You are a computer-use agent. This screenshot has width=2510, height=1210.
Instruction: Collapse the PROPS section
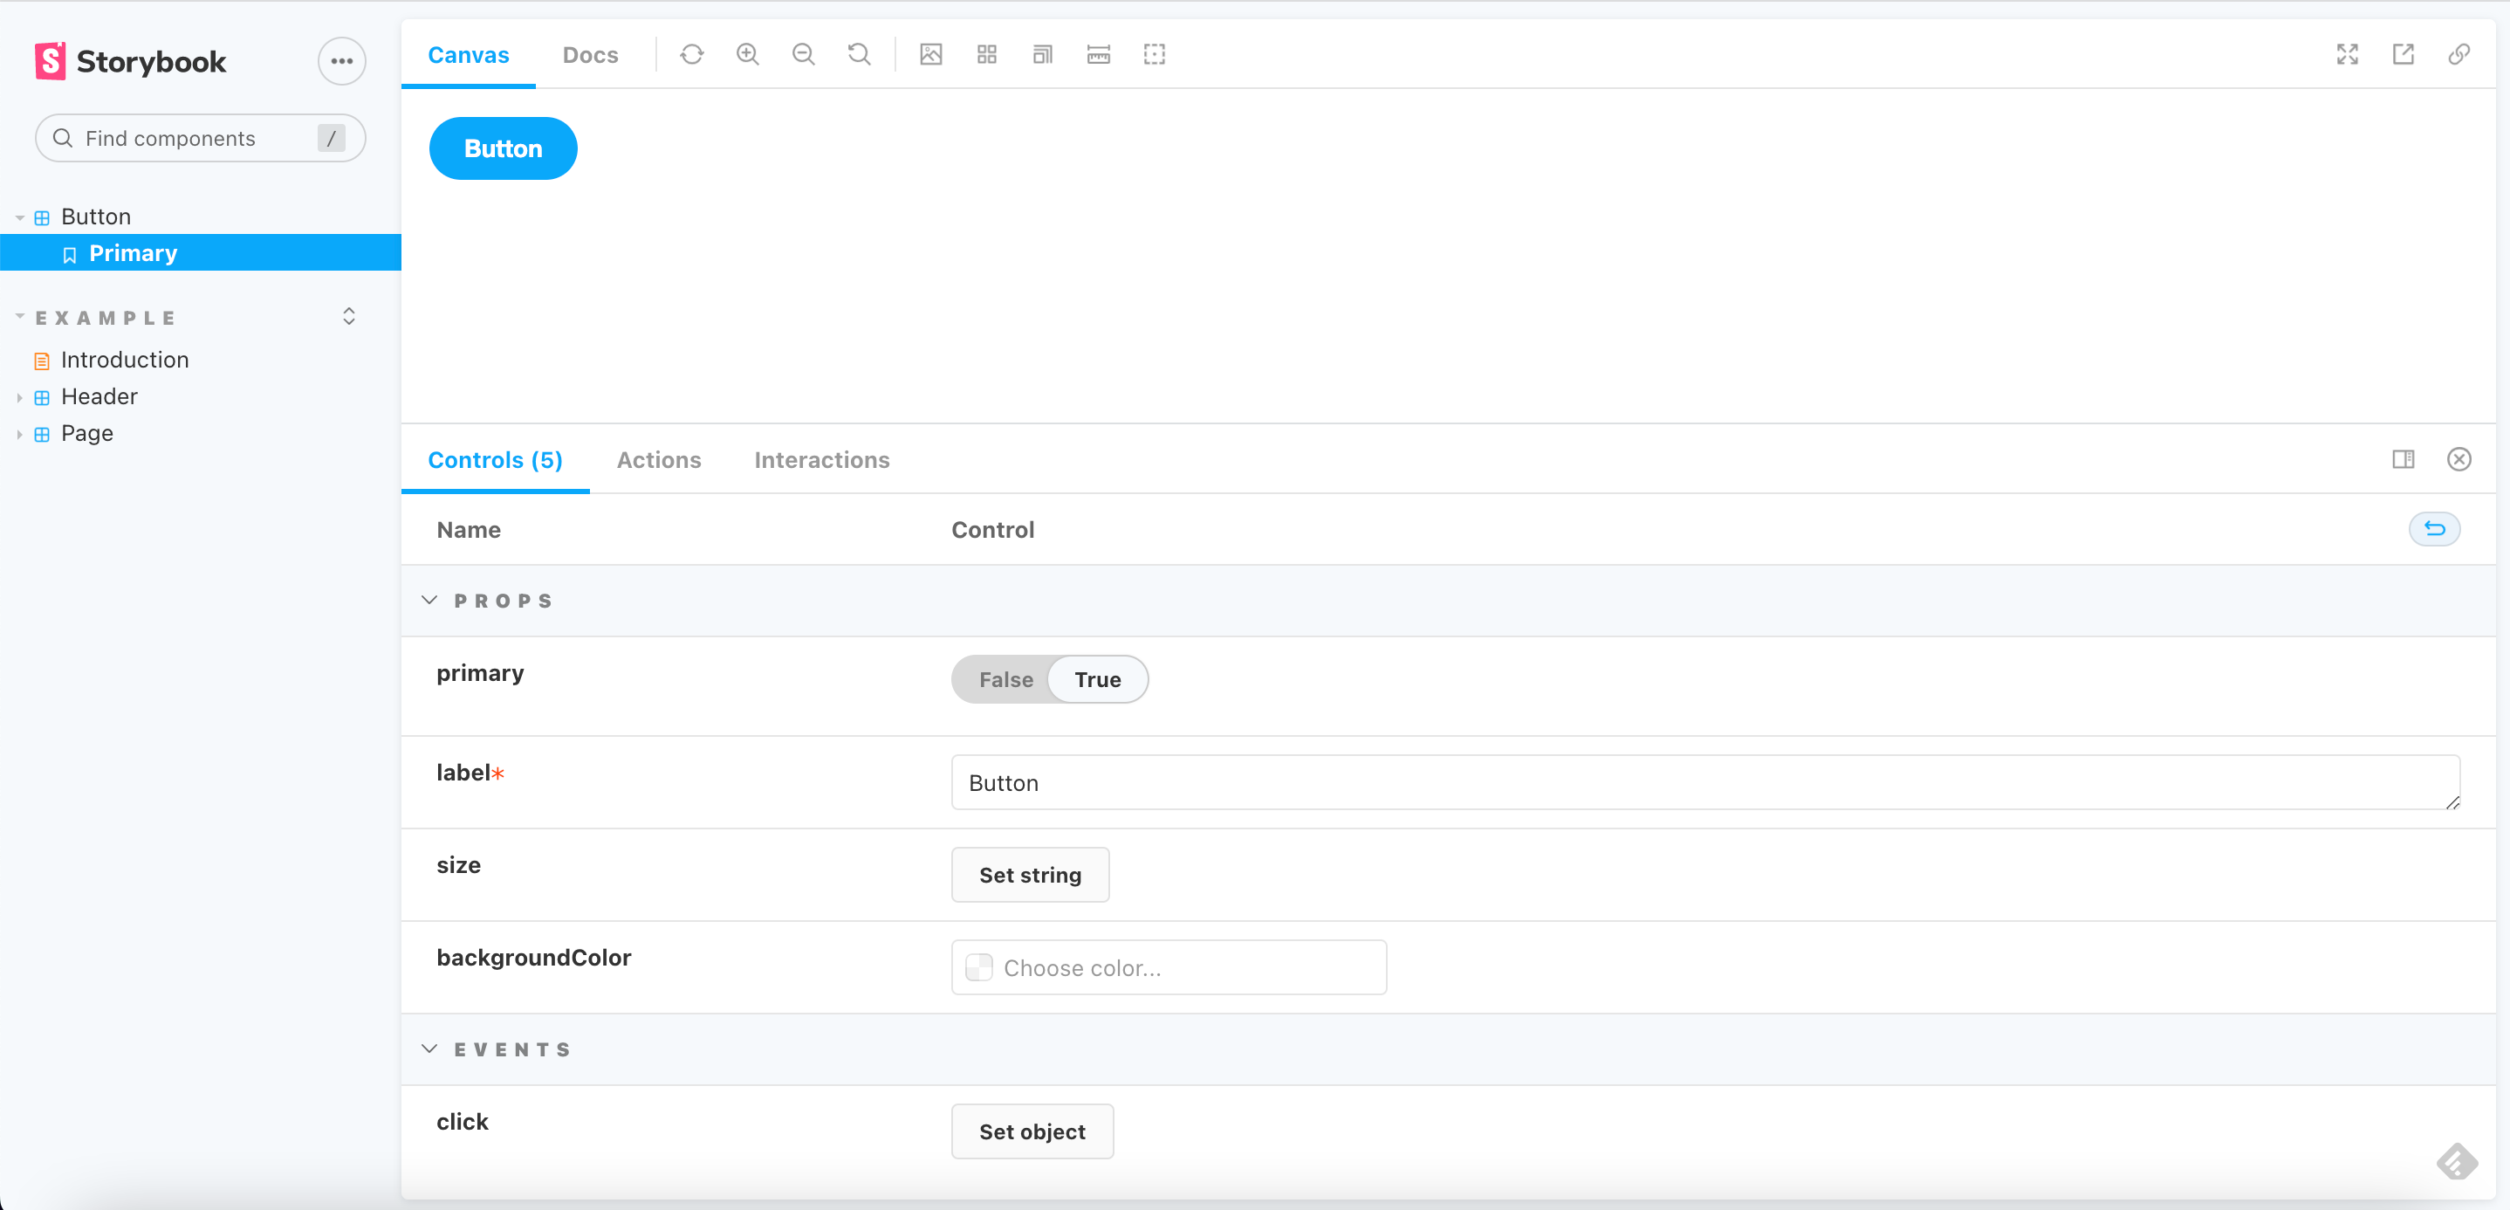pos(429,601)
